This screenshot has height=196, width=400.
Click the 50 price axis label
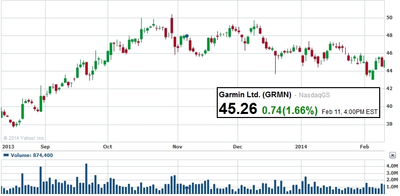389,18
